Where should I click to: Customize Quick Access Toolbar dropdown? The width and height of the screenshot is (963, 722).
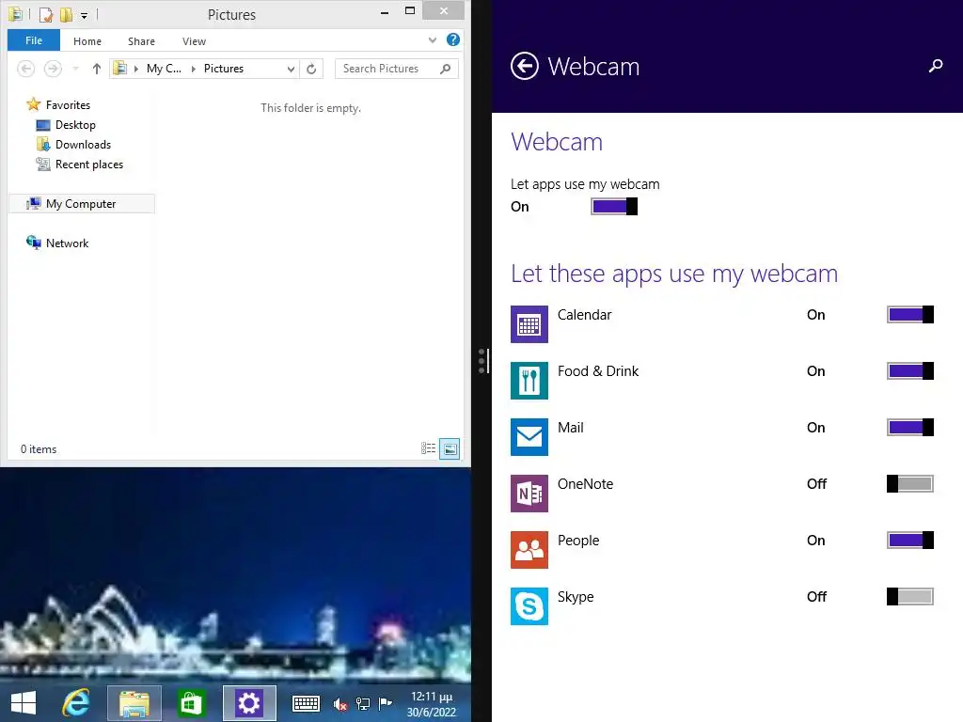[84, 15]
